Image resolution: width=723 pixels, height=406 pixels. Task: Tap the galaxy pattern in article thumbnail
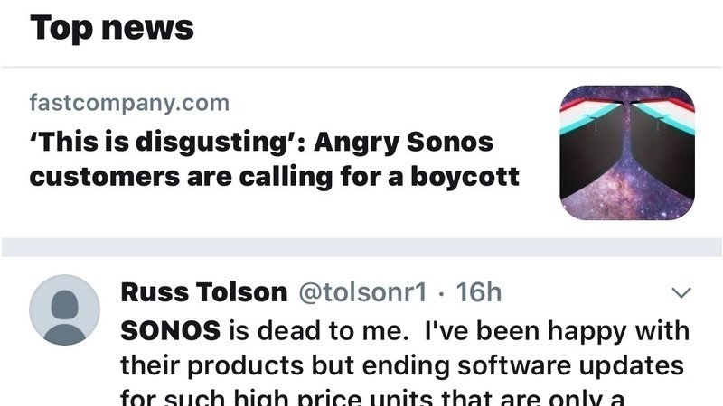click(627, 180)
